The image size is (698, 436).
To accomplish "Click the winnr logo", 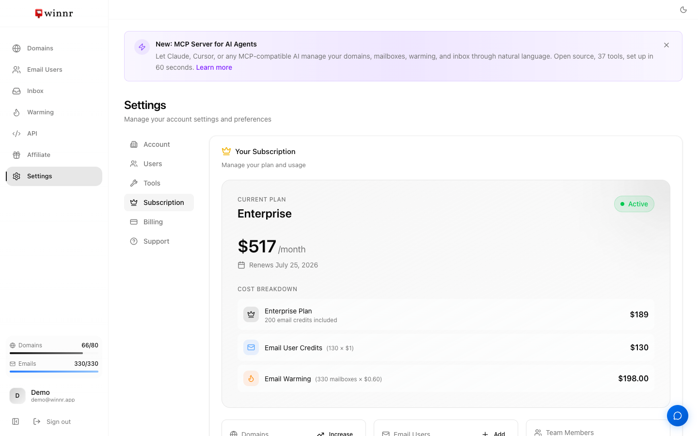I will (54, 13).
